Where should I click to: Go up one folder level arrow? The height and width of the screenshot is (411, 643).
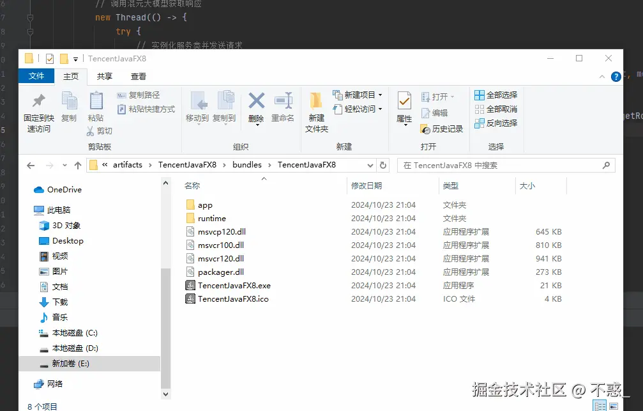click(78, 166)
